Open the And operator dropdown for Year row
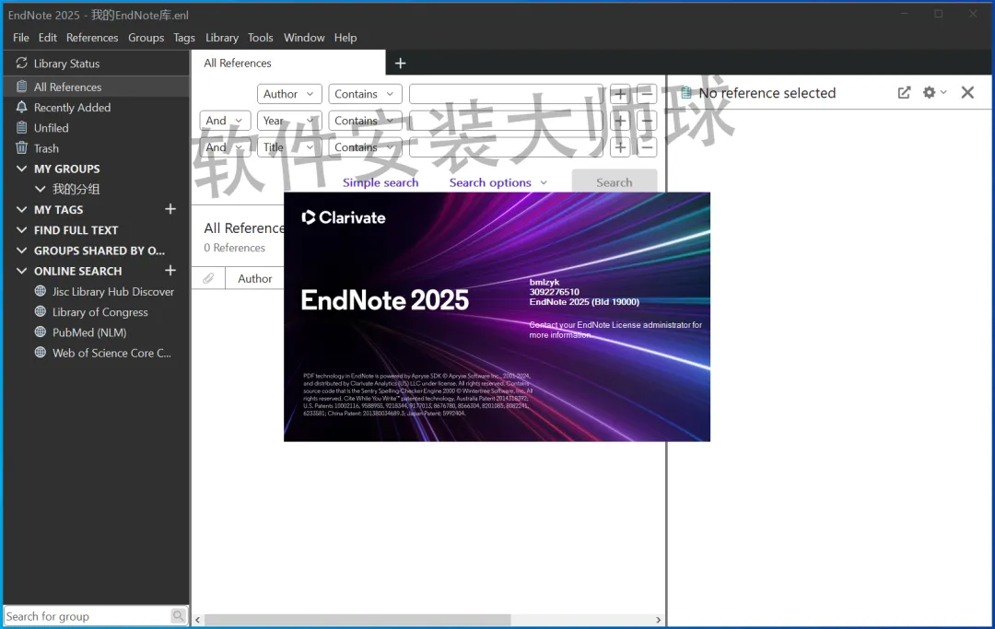This screenshot has height=629, width=995. click(226, 121)
